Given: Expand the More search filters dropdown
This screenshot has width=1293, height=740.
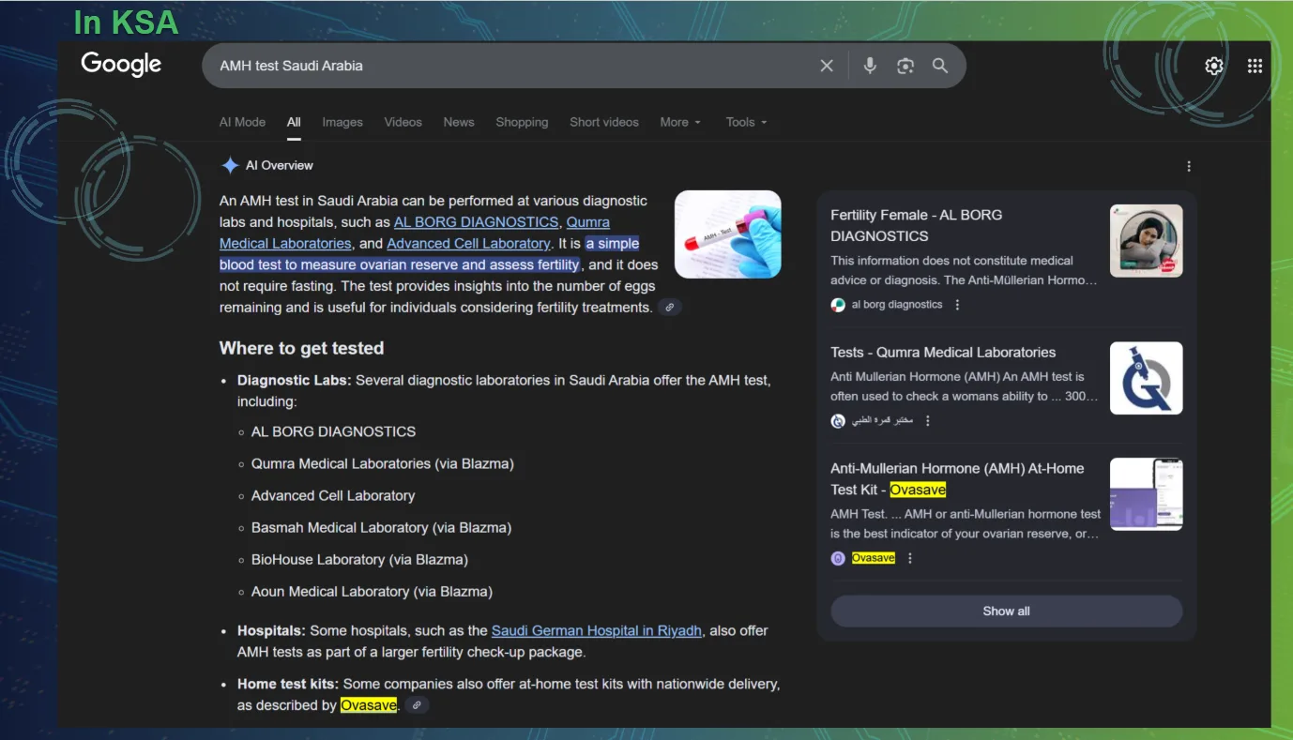Looking at the screenshot, I should (680, 122).
